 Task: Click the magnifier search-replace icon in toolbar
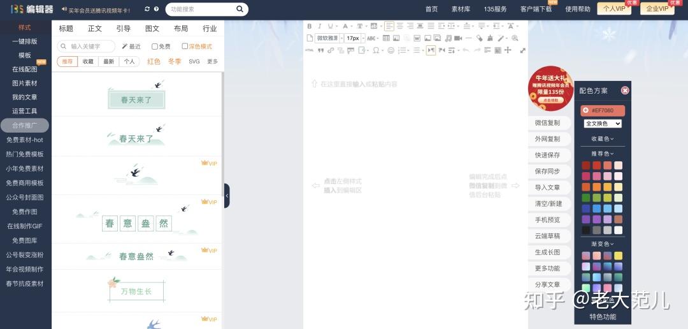[x=515, y=38]
